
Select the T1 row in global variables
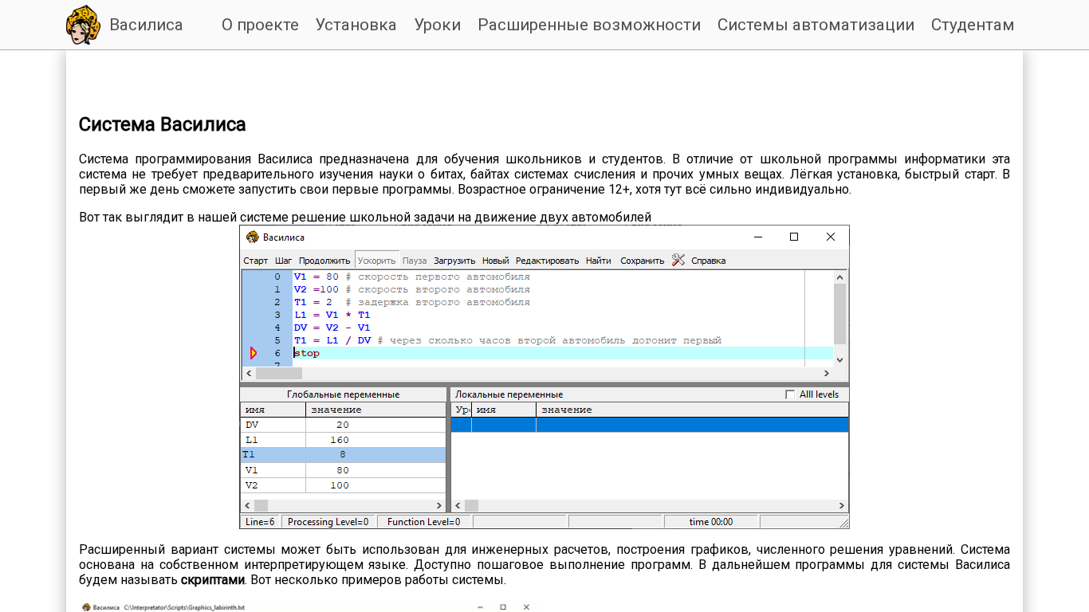(343, 455)
